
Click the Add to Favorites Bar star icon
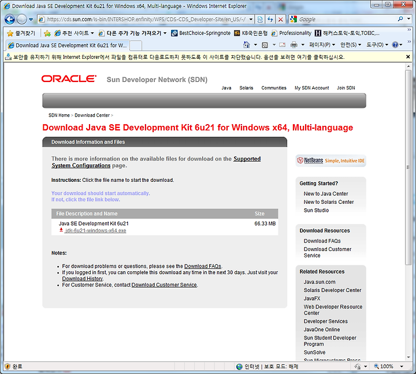coord(47,33)
